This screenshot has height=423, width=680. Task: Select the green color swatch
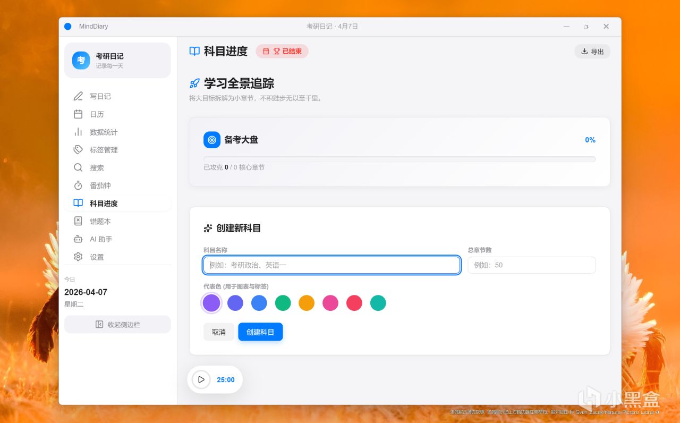coord(283,303)
